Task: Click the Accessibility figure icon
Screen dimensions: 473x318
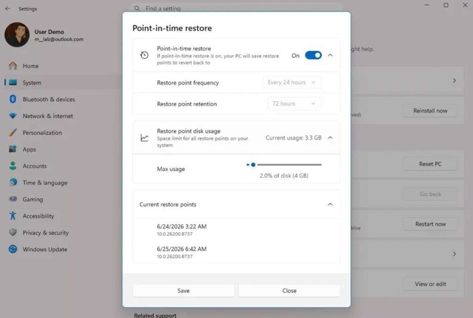Action: click(x=12, y=216)
